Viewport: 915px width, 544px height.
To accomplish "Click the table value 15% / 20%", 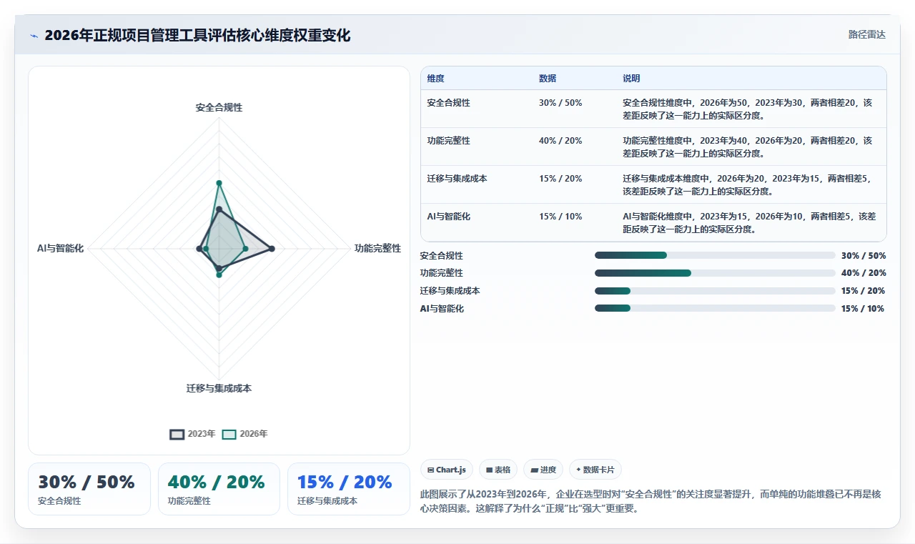I will (560, 179).
